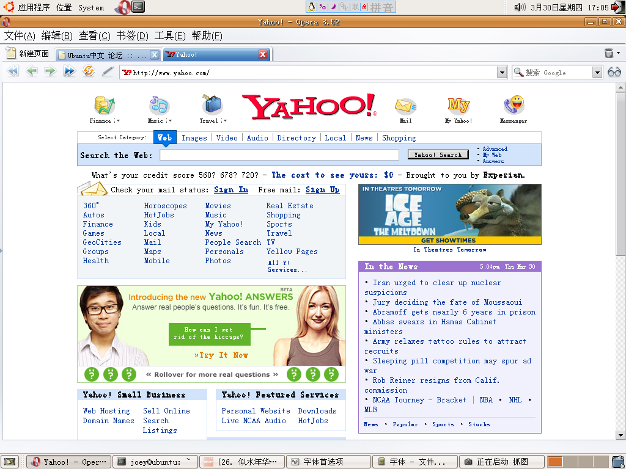Read the Abramoff prison news headline
This screenshot has height=469, width=626.
454,312
